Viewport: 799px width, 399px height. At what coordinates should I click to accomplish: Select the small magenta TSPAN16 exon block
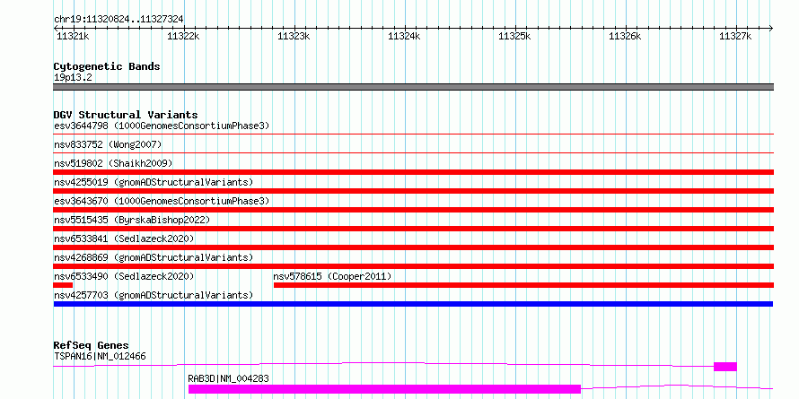[725, 367]
